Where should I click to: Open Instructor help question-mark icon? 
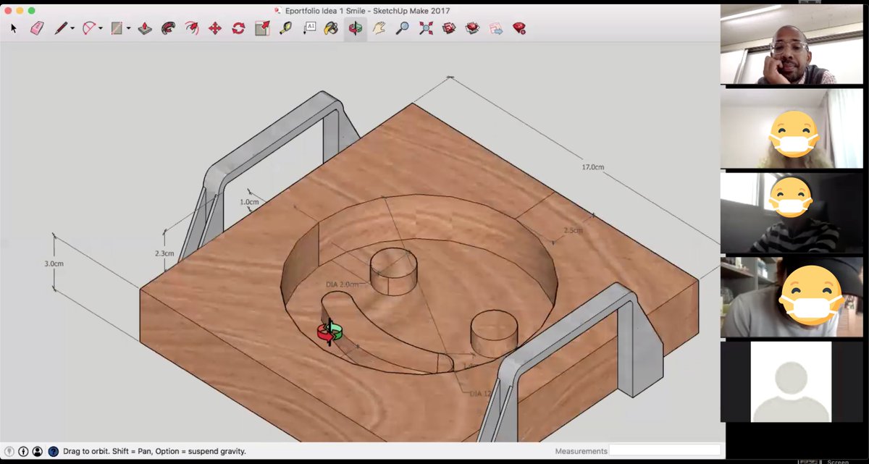coord(53,451)
